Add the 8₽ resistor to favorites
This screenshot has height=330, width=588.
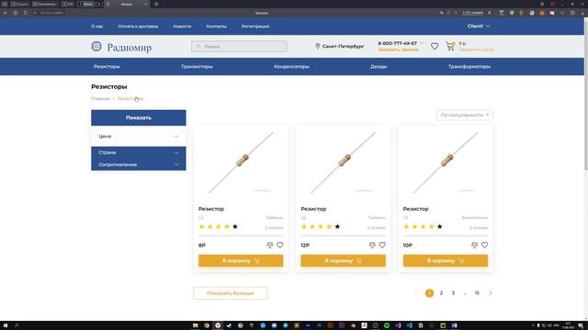pos(279,245)
